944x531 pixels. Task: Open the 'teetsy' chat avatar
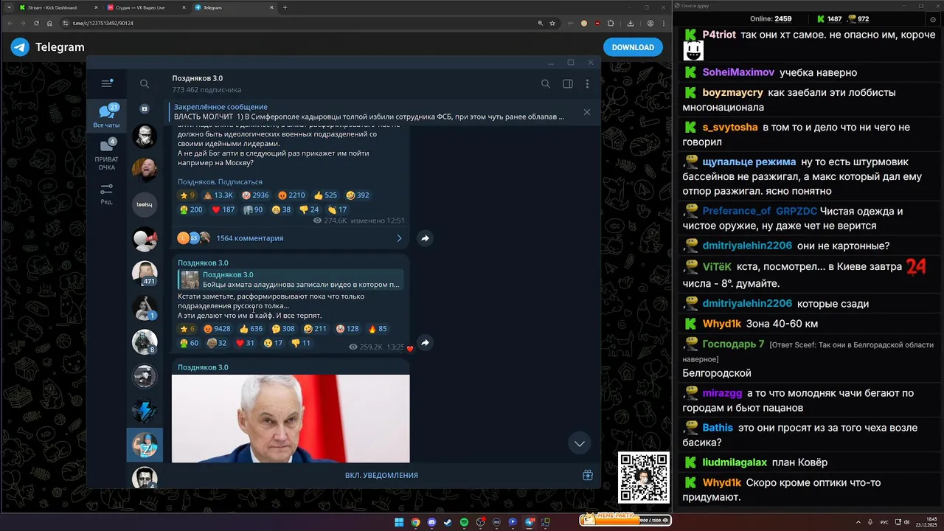click(x=145, y=204)
